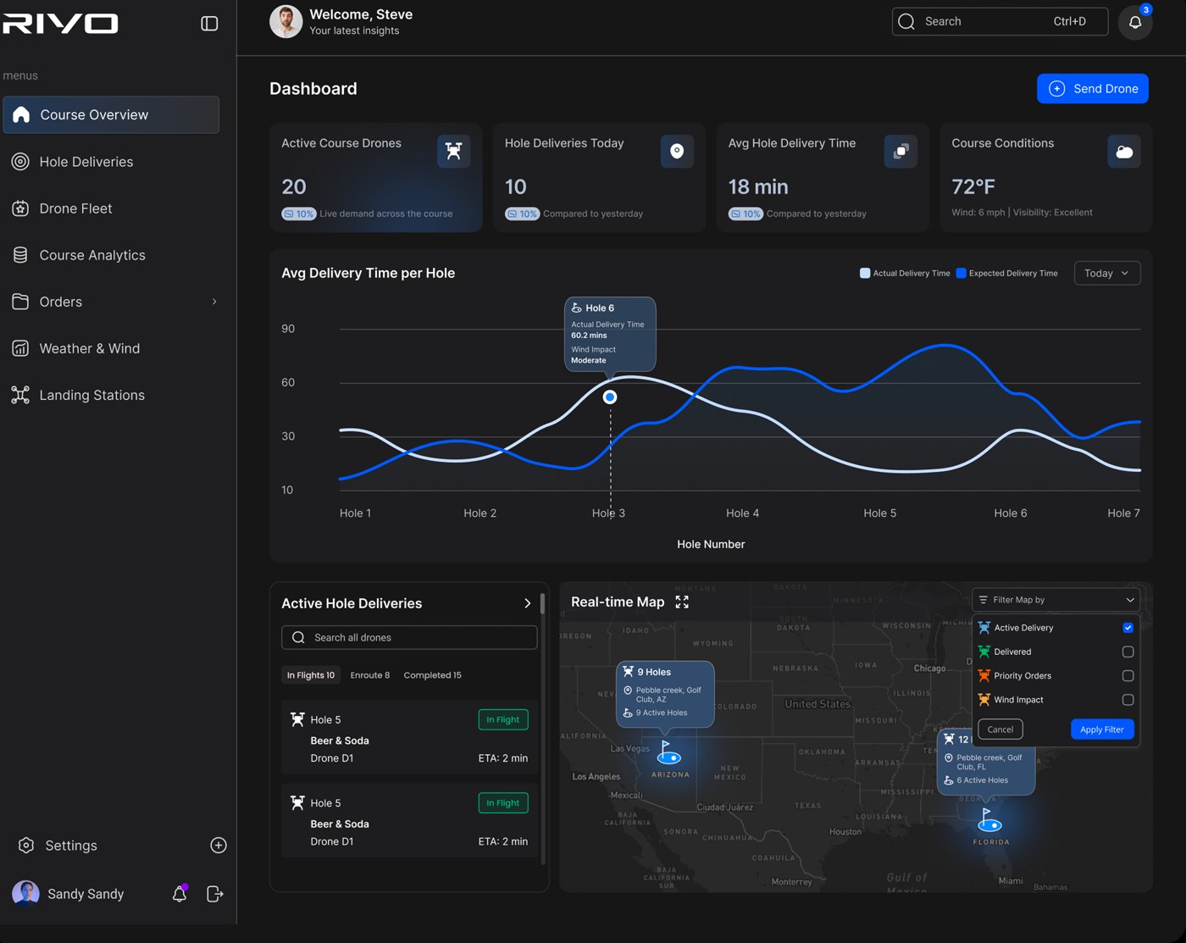Open Course Overview in sidebar
1186x943 pixels.
[111, 114]
